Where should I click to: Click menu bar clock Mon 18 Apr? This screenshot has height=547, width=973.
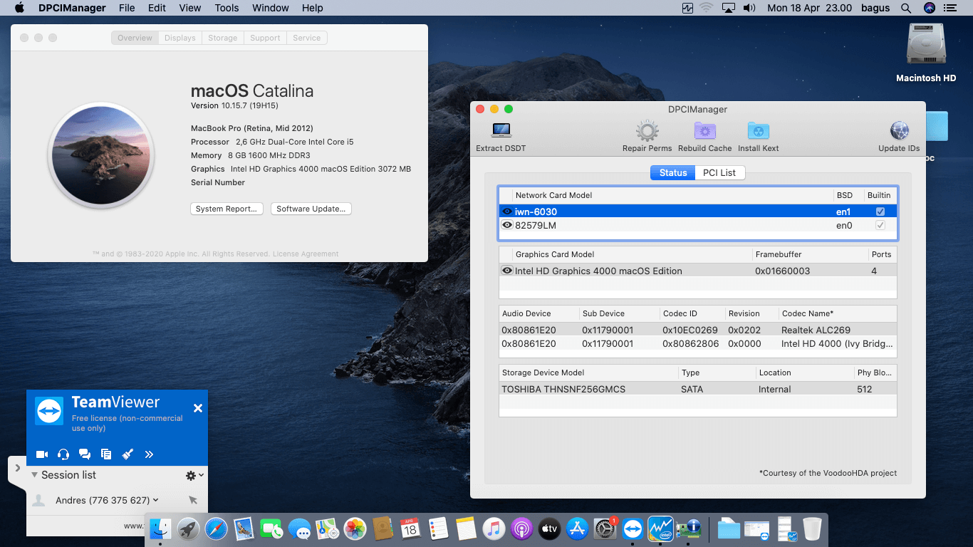pyautogui.click(x=809, y=9)
